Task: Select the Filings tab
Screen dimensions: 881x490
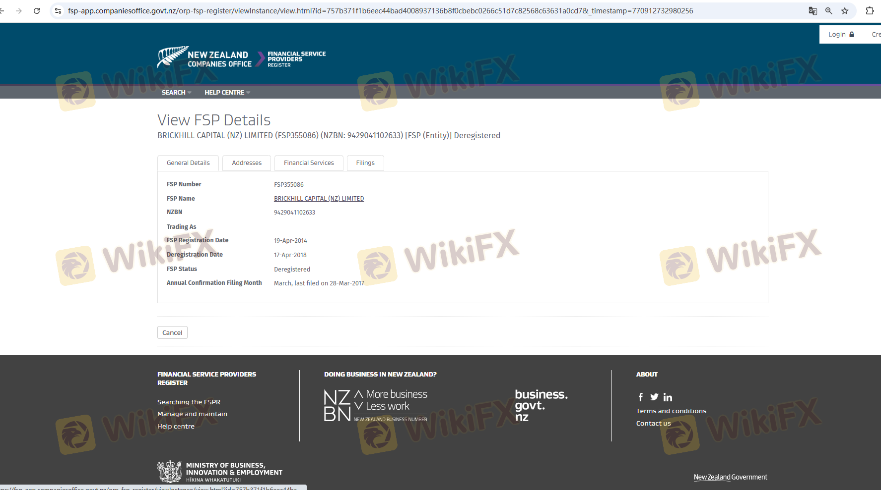Action: [365, 163]
